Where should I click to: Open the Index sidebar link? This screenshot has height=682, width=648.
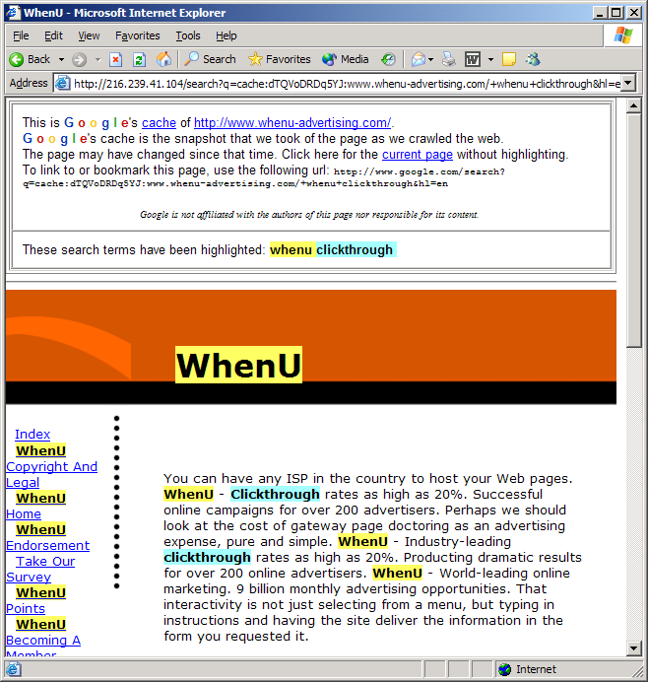click(32, 434)
